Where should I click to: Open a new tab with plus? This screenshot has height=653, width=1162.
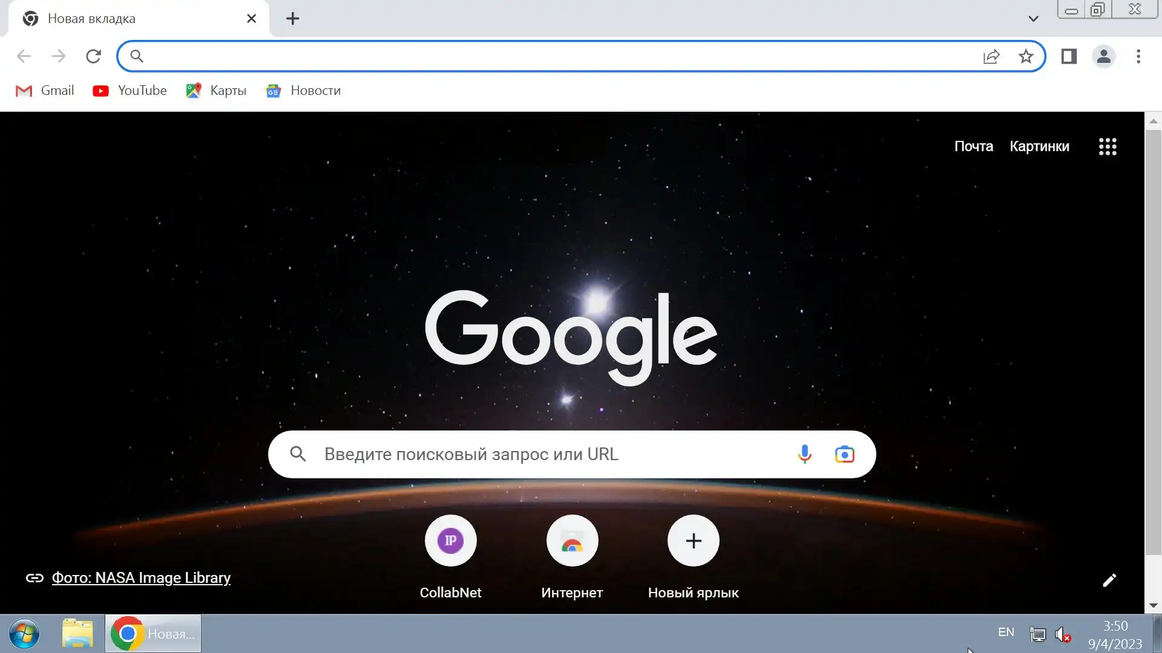(x=292, y=19)
